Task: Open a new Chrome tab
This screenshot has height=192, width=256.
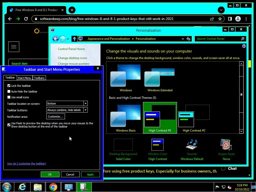Action: point(72,10)
